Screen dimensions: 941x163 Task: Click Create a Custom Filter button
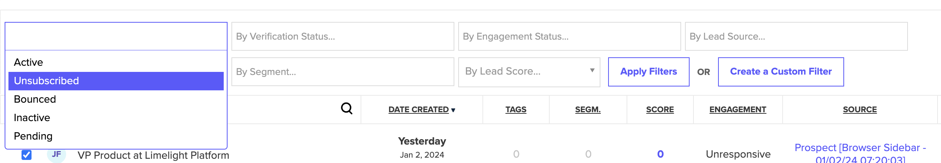(781, 72)
